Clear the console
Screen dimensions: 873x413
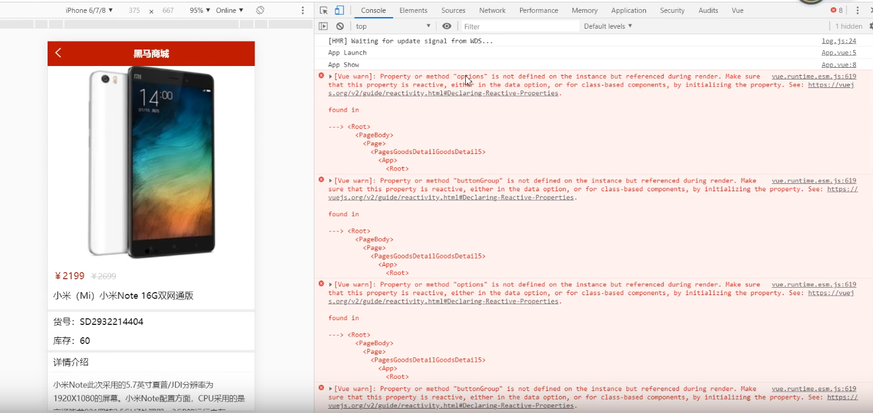coord(340,26)
